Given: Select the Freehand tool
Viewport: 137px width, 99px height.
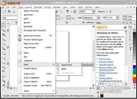Looking at the screenshot, I should tap(4, 44).
